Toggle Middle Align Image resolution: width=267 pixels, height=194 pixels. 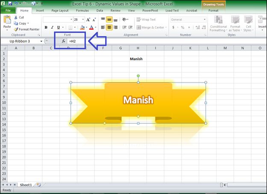[x=109, y=19]
